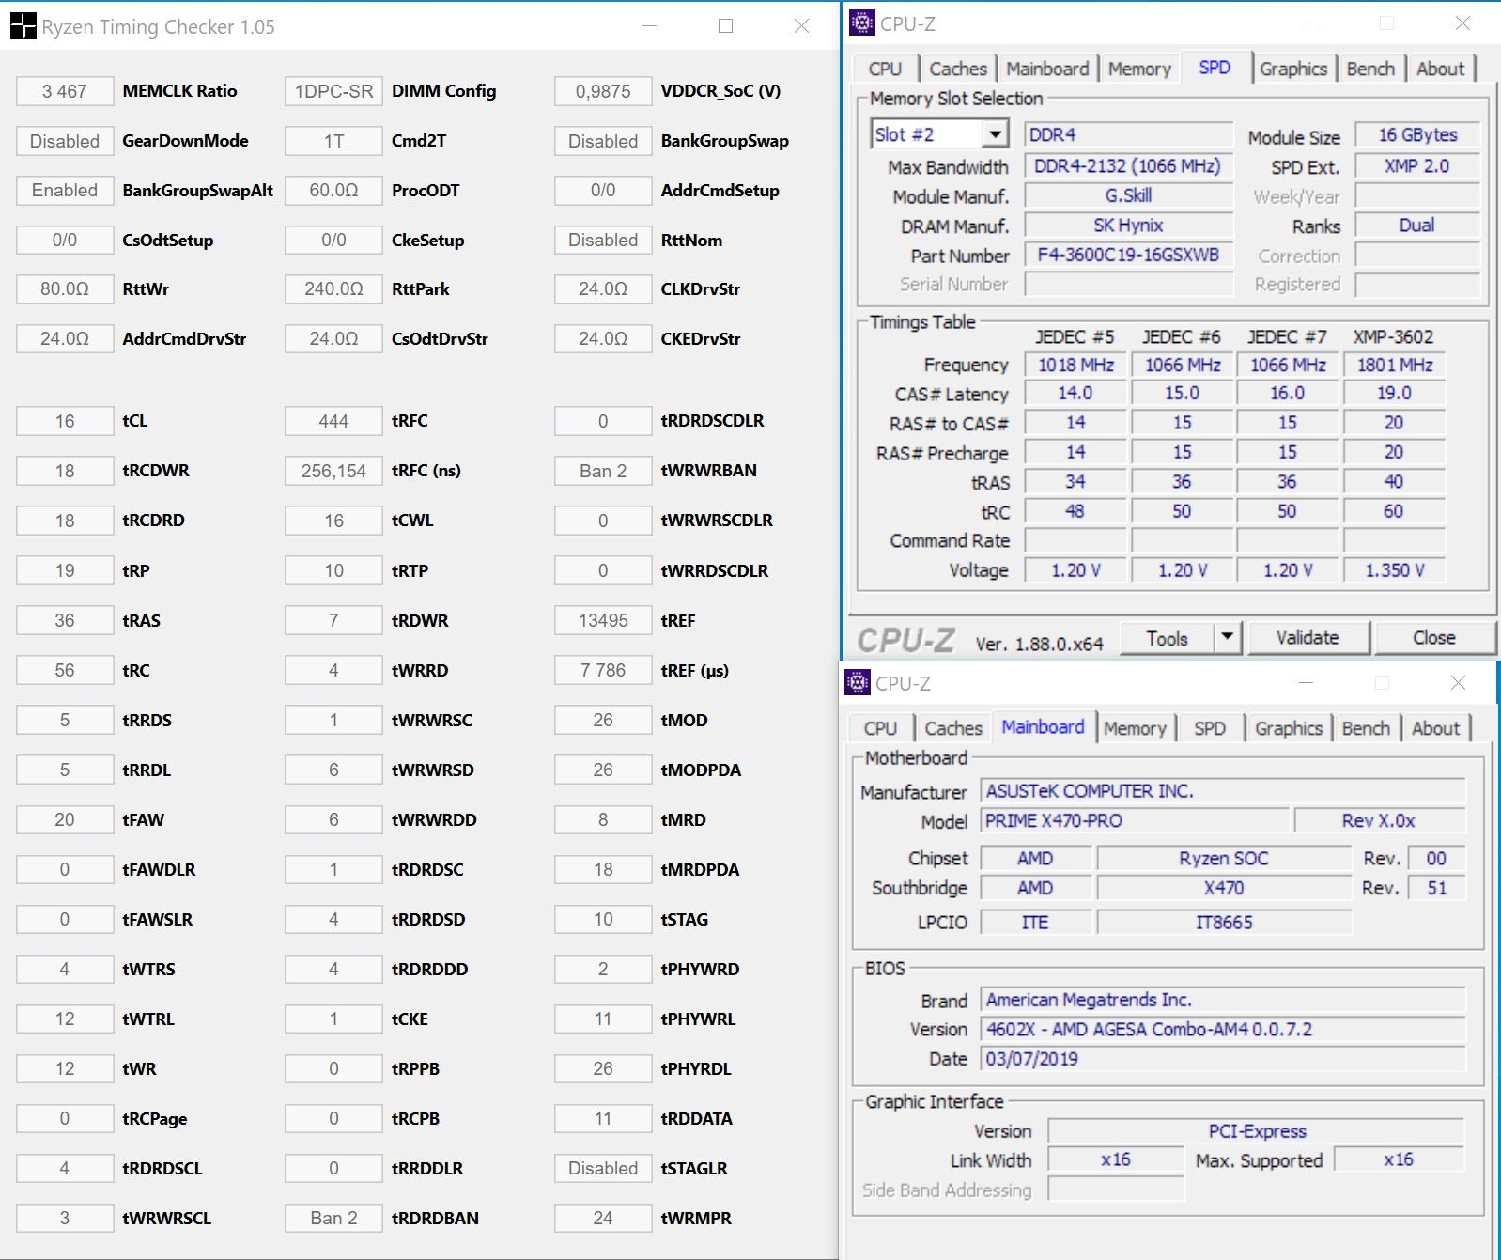The height and width of the screenshot is (1260, 1501).
Task: Click the tRC value 56
Action: click(65, 671)
